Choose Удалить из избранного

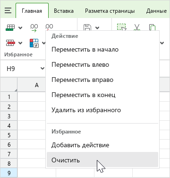pos(102,110)
